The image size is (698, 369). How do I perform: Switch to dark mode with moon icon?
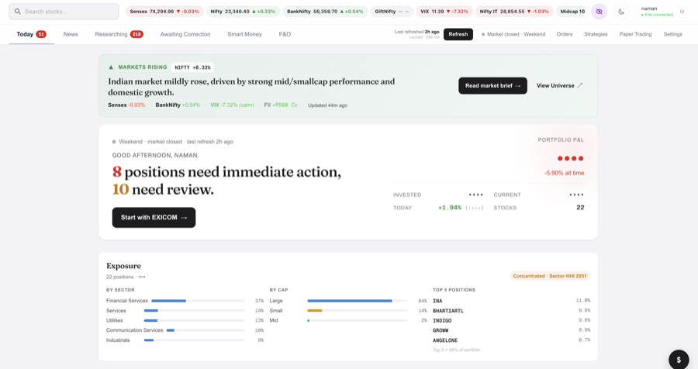(621, 12)
